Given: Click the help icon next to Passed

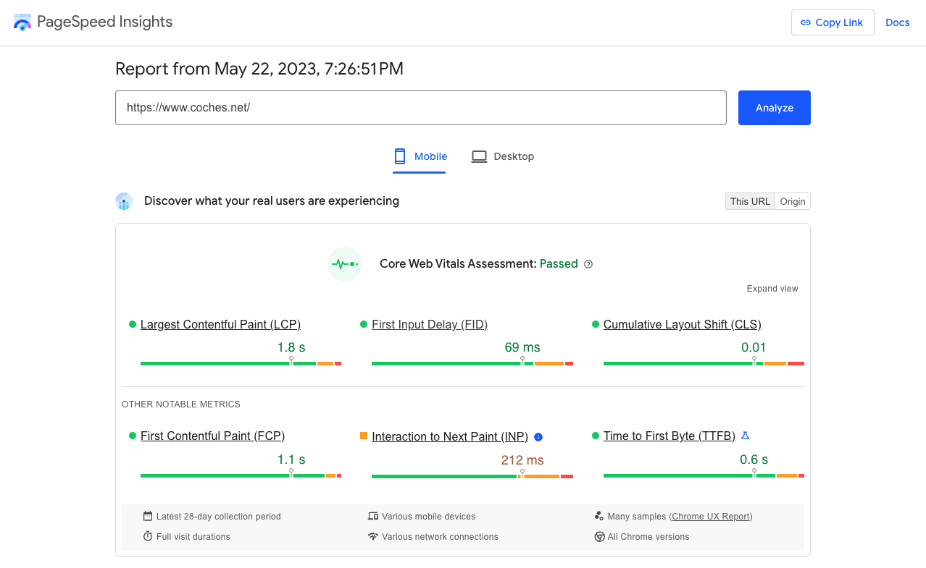Looking at the screenshot, I should pyautogui.click(x=588, y=264).
